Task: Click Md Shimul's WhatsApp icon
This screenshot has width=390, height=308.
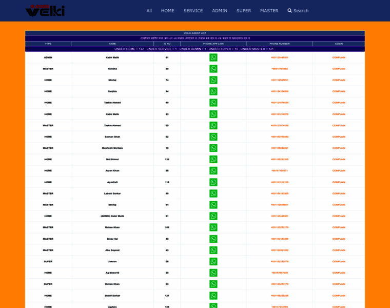Action: [213, 159]
